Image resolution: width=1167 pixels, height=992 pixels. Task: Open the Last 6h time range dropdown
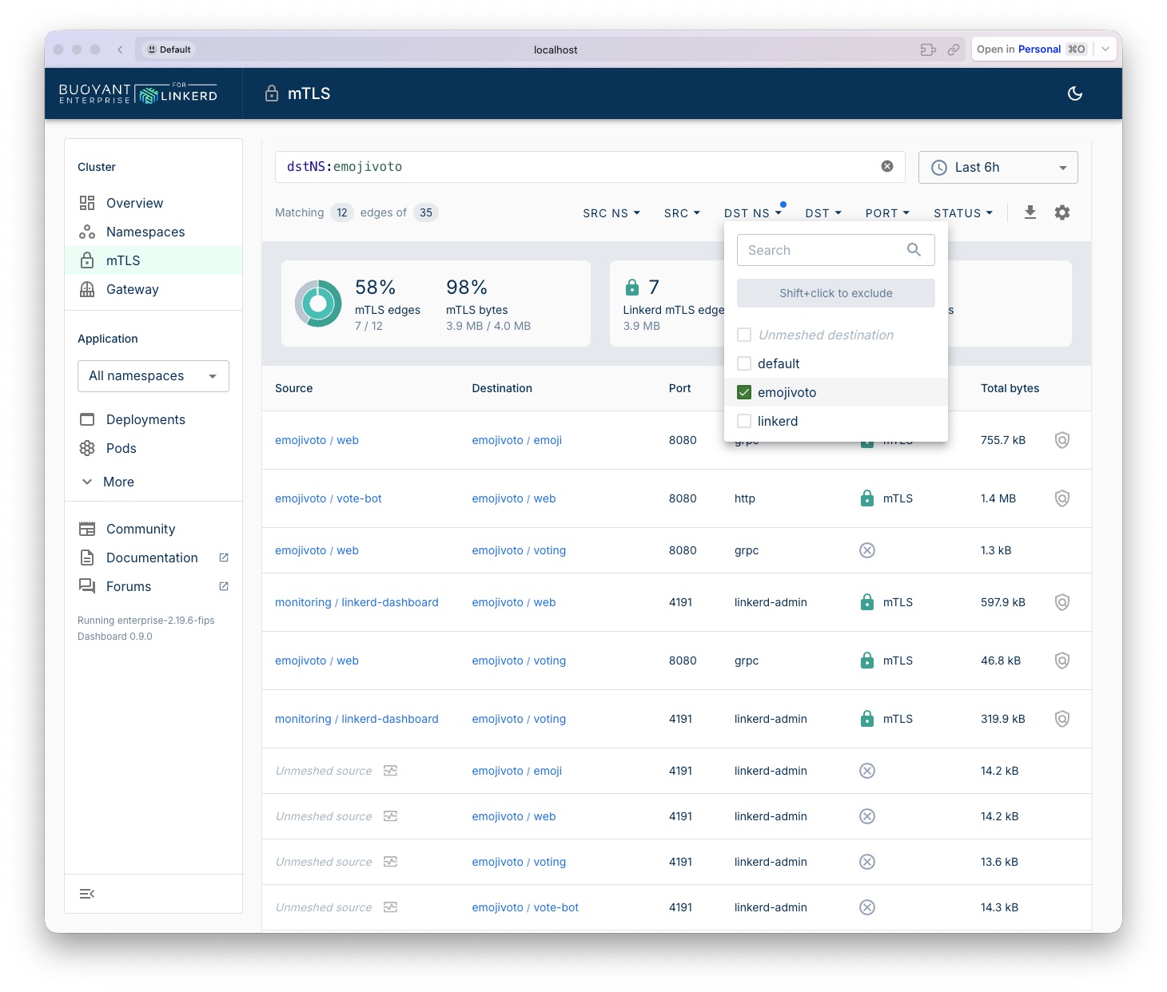click(x=998, y=167)
